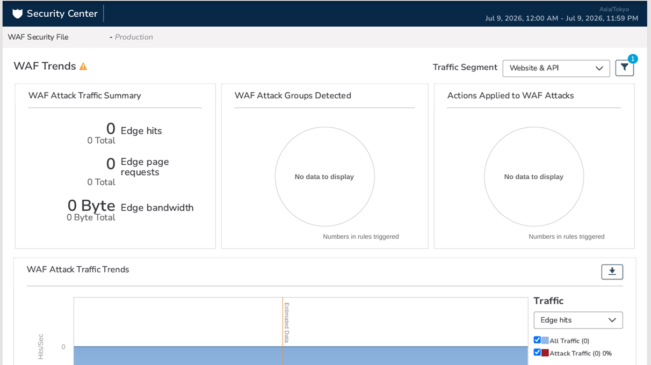The image size is (651, 365).
Task: Click the WAF Trends warning triangle icon
Action: (x=83, y=67)
